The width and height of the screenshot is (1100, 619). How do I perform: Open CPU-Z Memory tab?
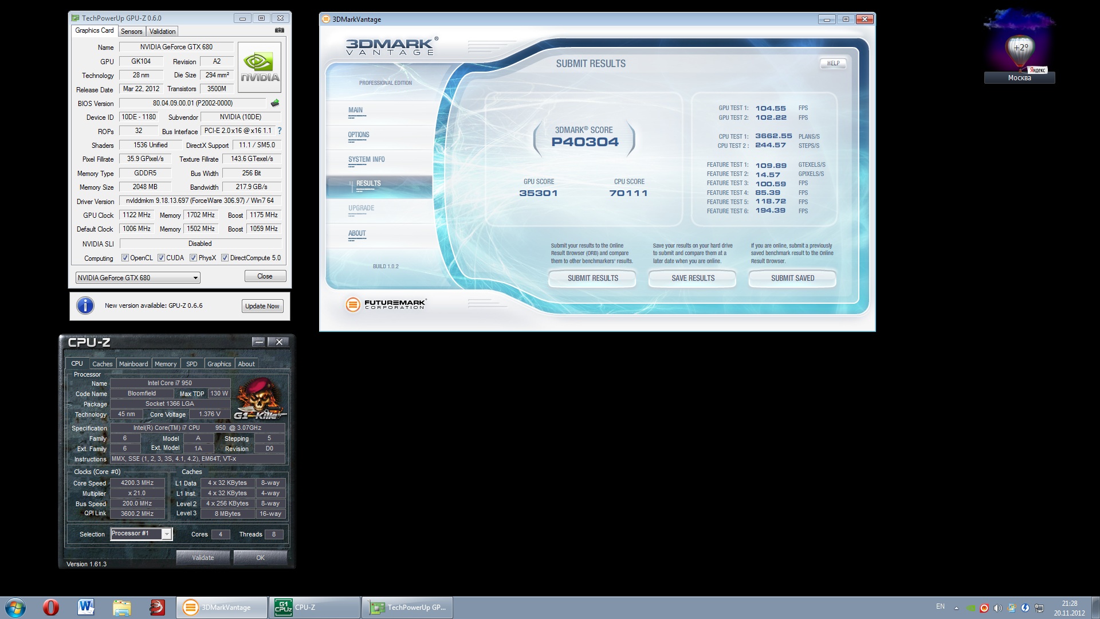tap(166, 364)
